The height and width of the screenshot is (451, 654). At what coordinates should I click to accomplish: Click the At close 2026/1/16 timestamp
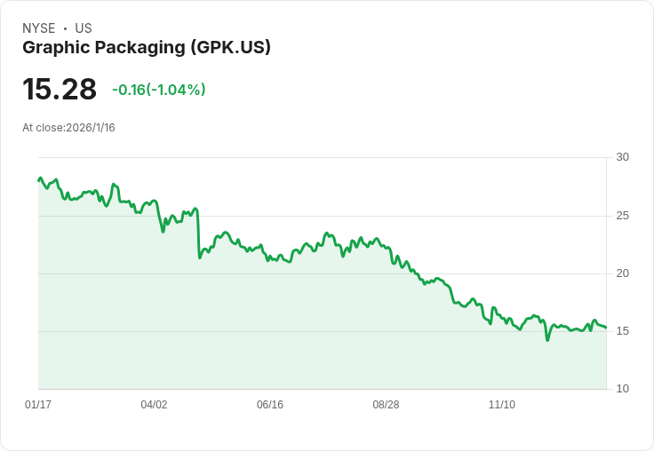pos(68,128)
